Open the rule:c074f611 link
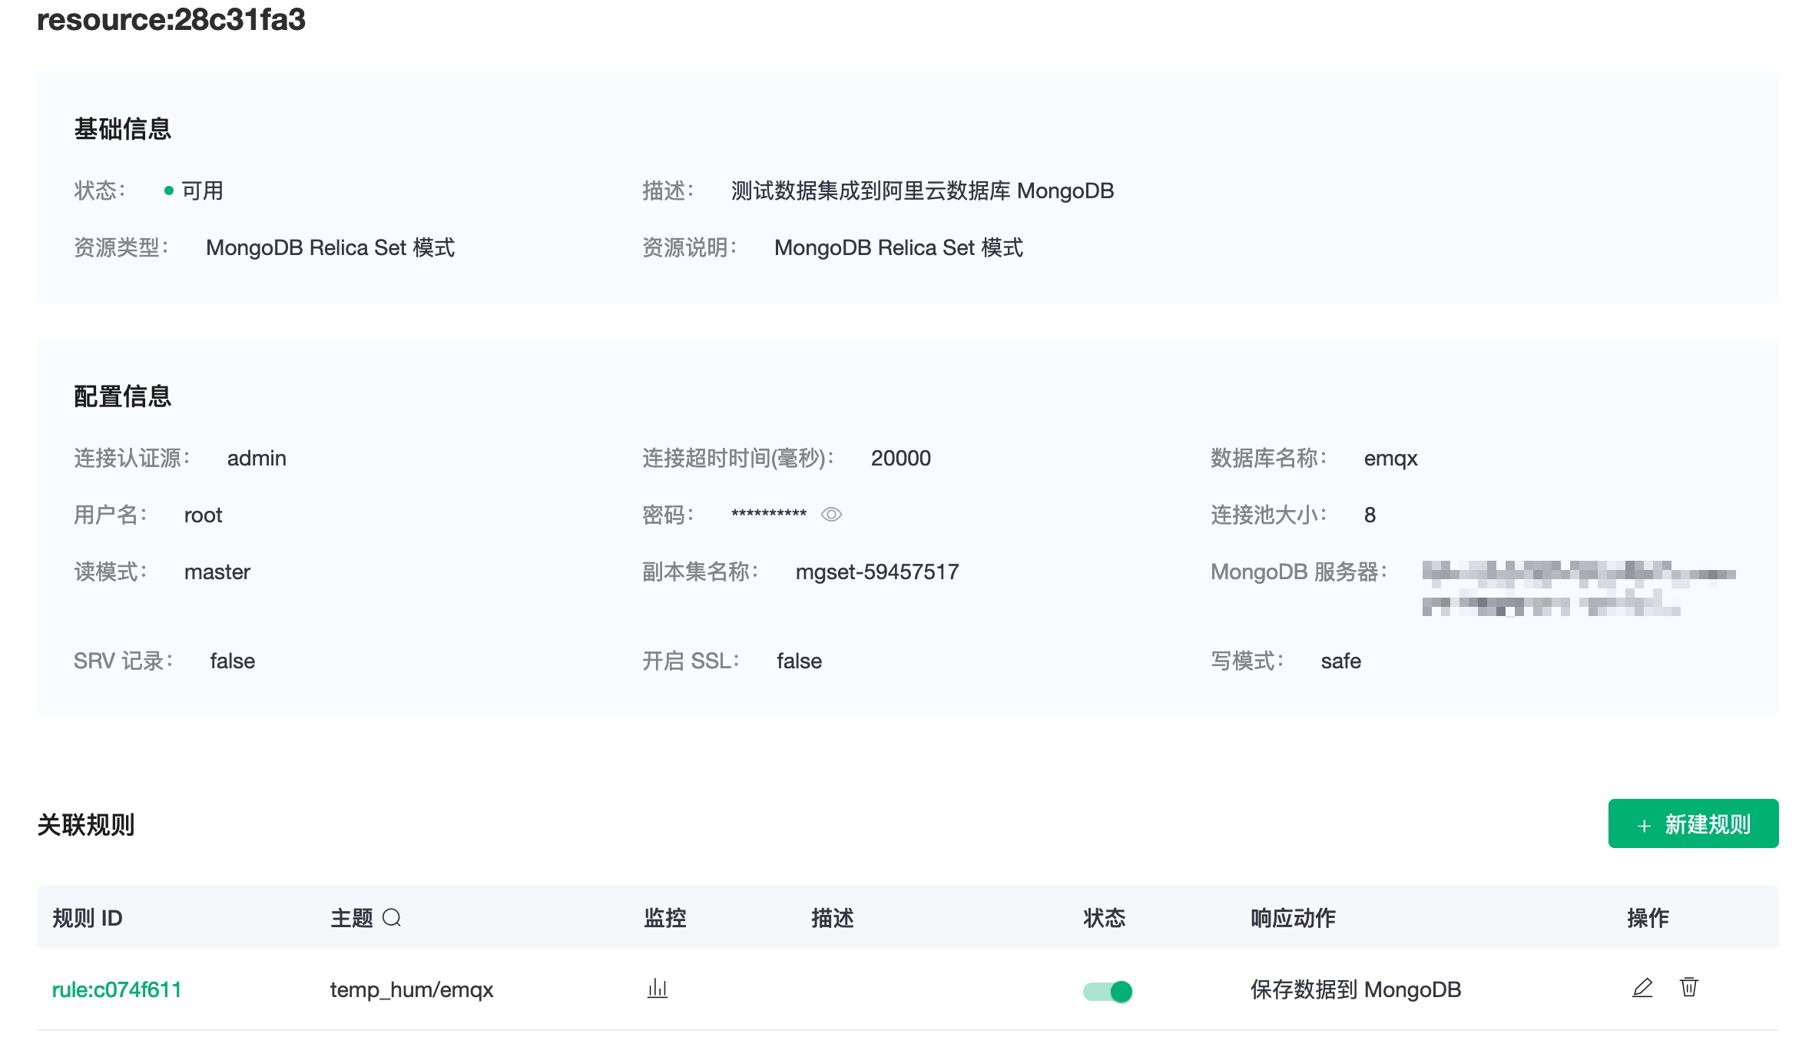Image resolution: width=1799 pixels, height=1057 pixels. coord(117,989)
